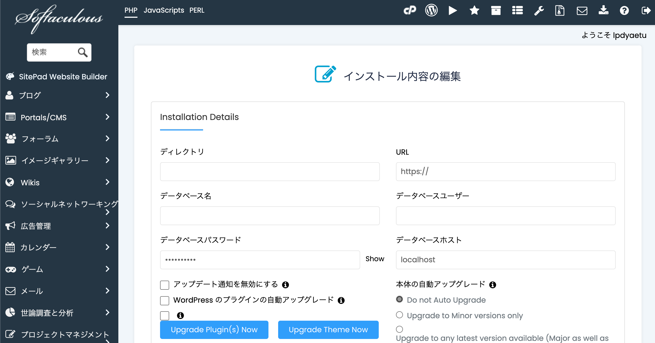Open the task list icon

517,10
